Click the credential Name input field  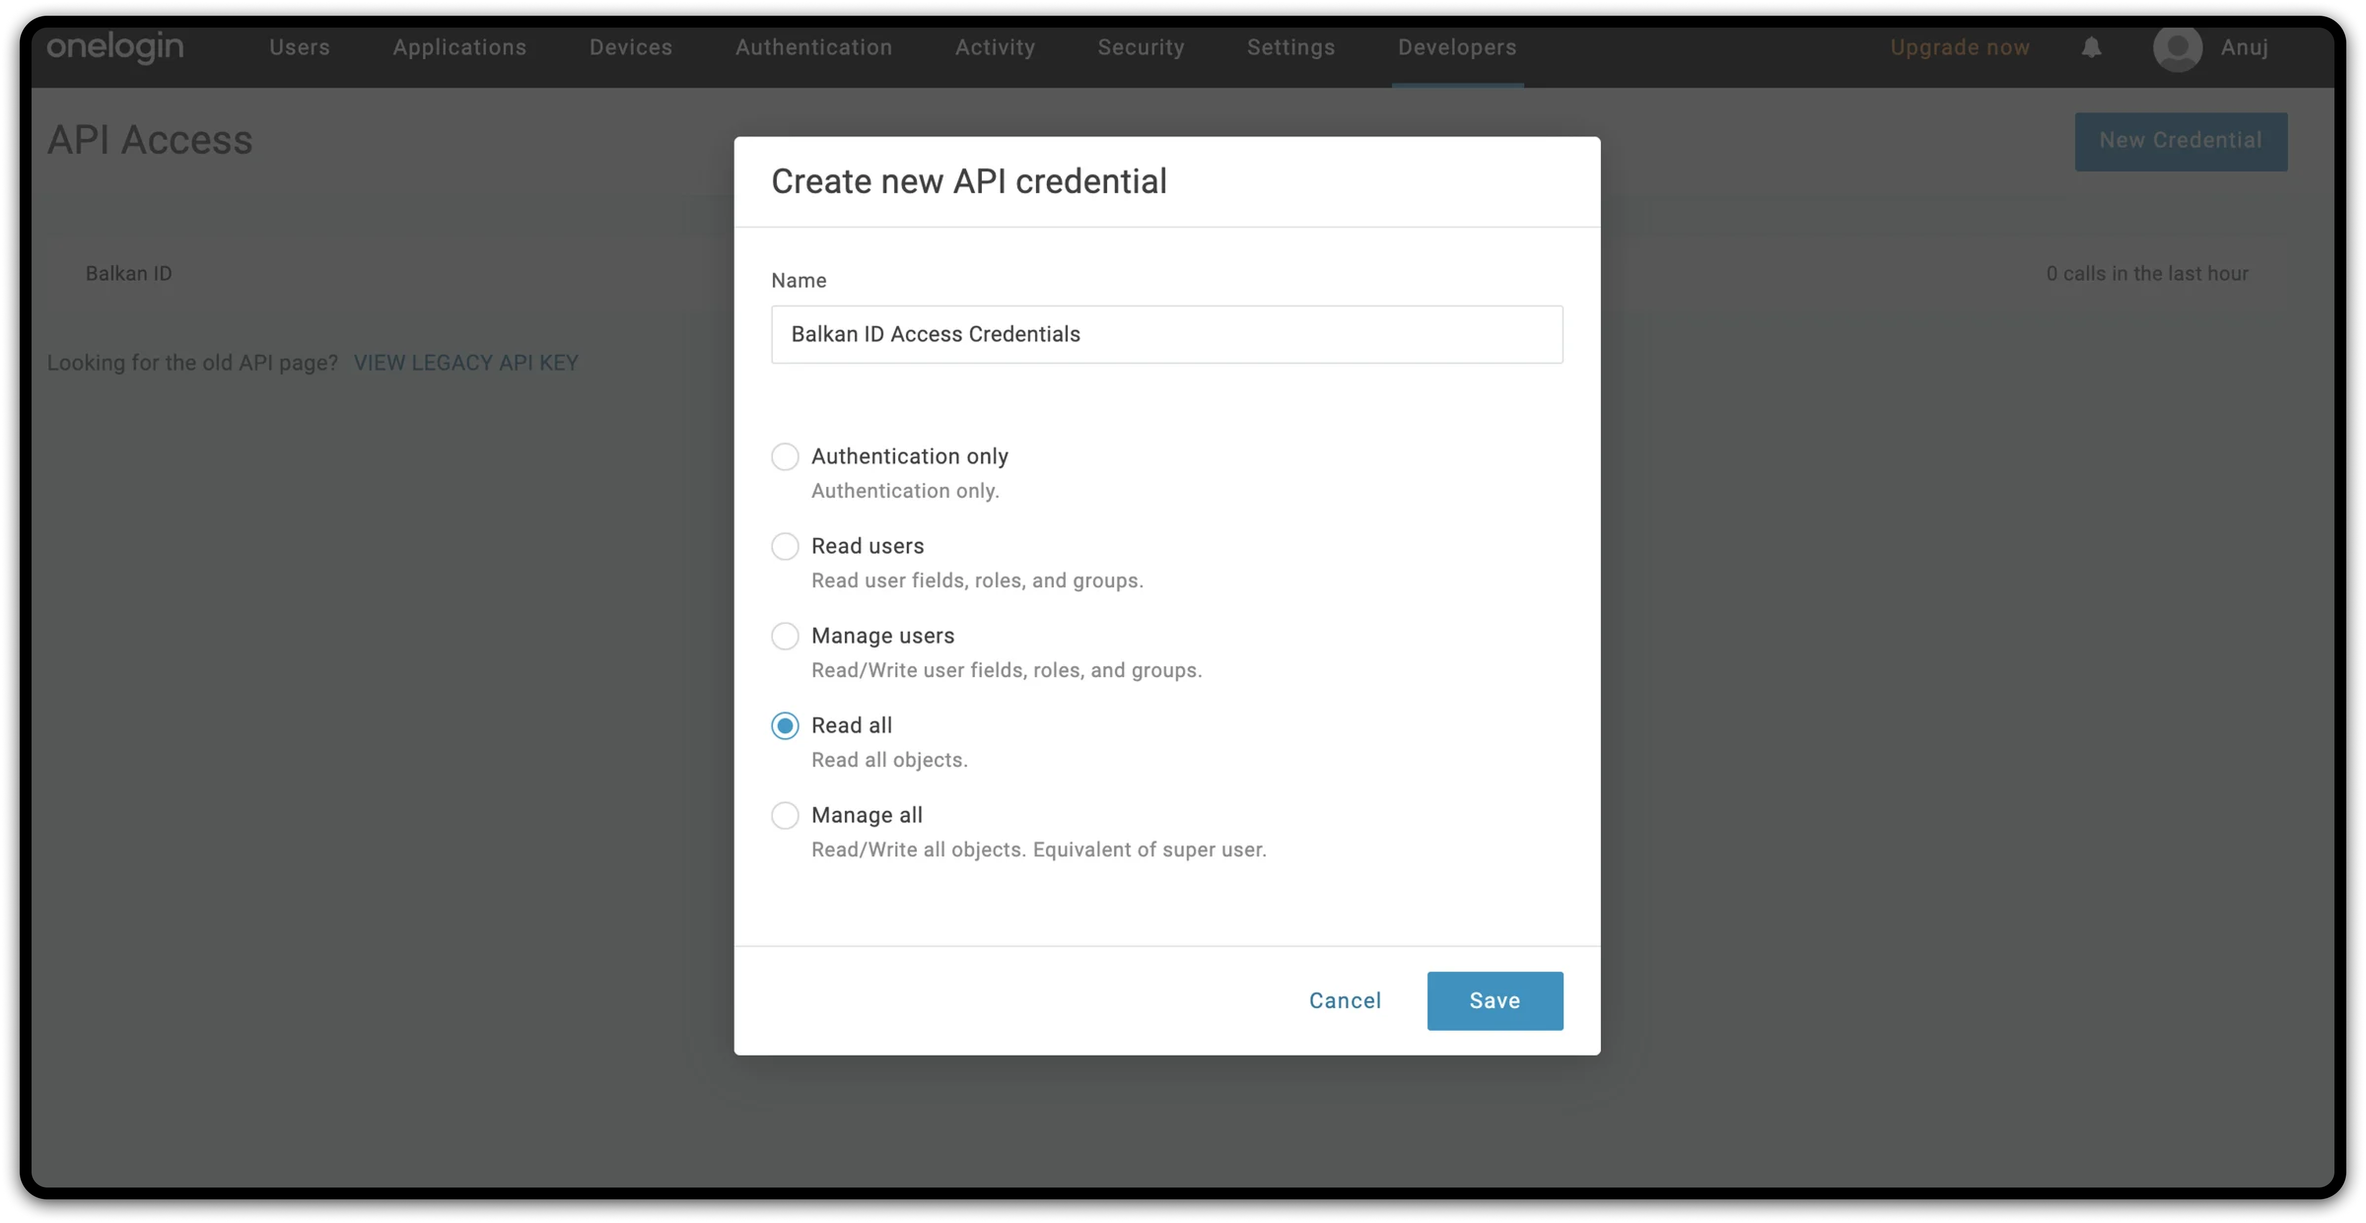(x=1166, y=334)
